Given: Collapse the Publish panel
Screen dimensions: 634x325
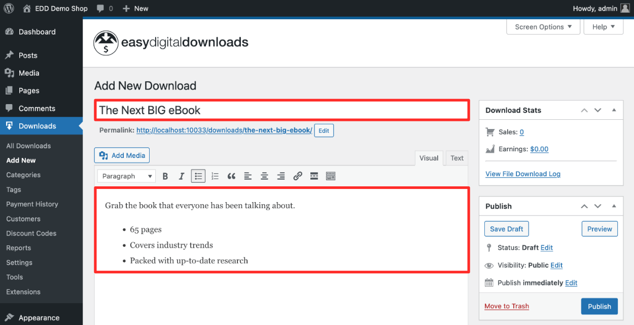Looking at the screenshot, I should click(614, 206).
